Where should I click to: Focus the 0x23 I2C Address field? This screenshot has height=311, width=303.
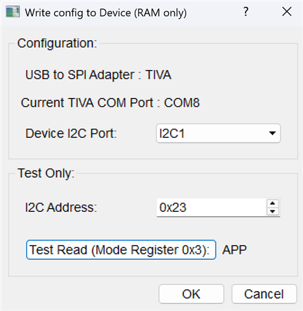(212, 207)
